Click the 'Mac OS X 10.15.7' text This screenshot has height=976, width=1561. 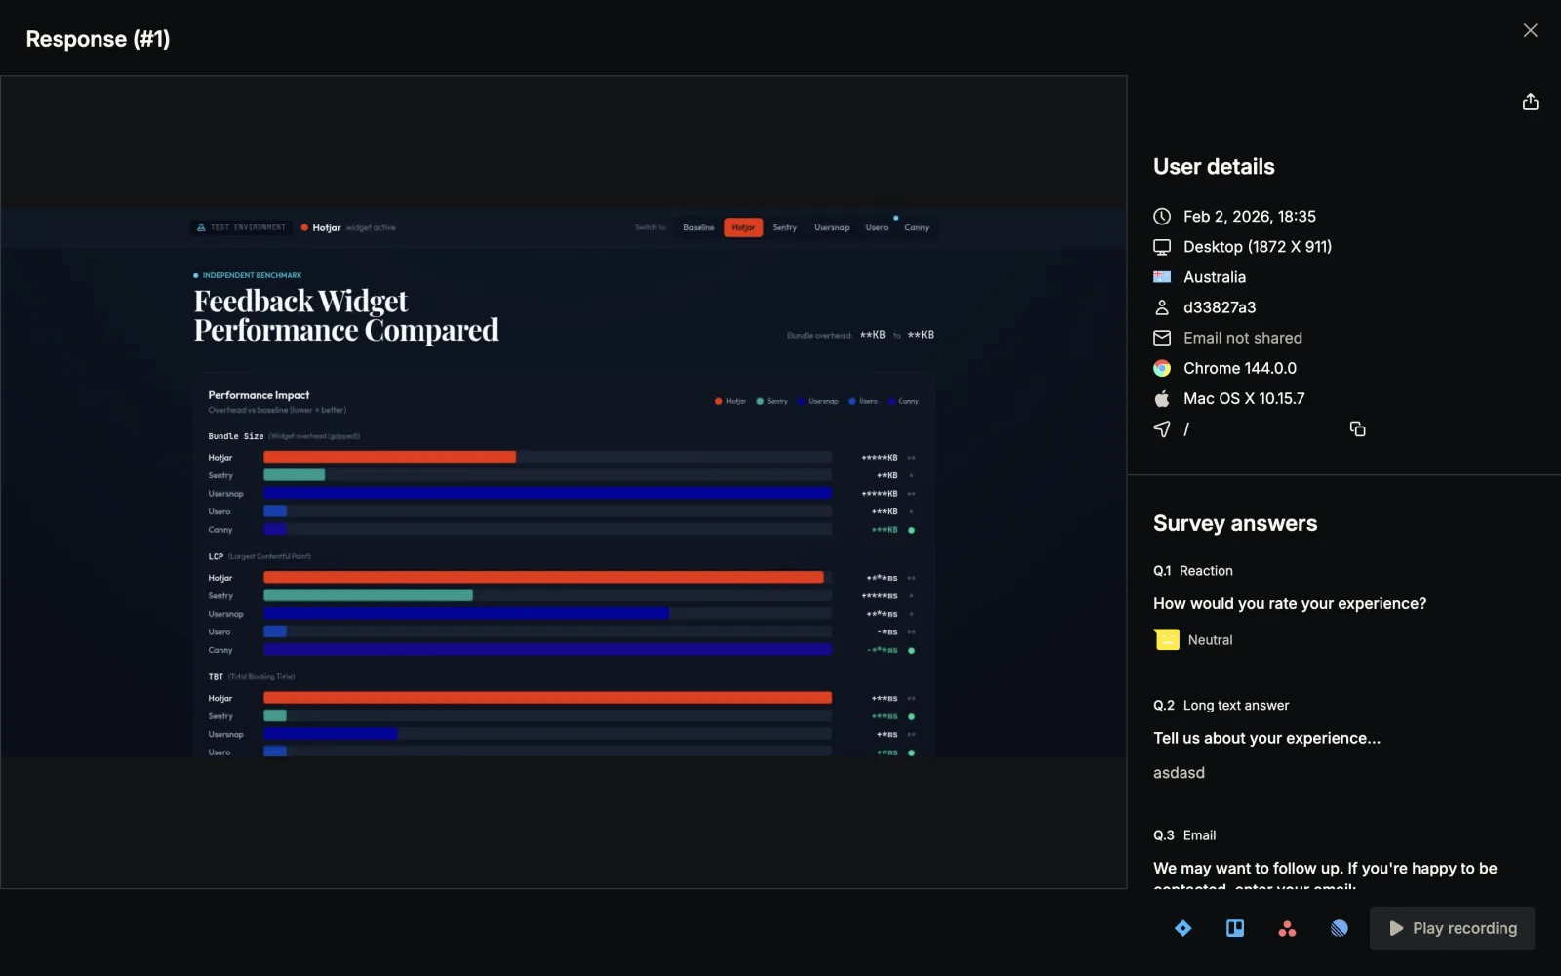pyautogui.click(x=1244, y=398)
